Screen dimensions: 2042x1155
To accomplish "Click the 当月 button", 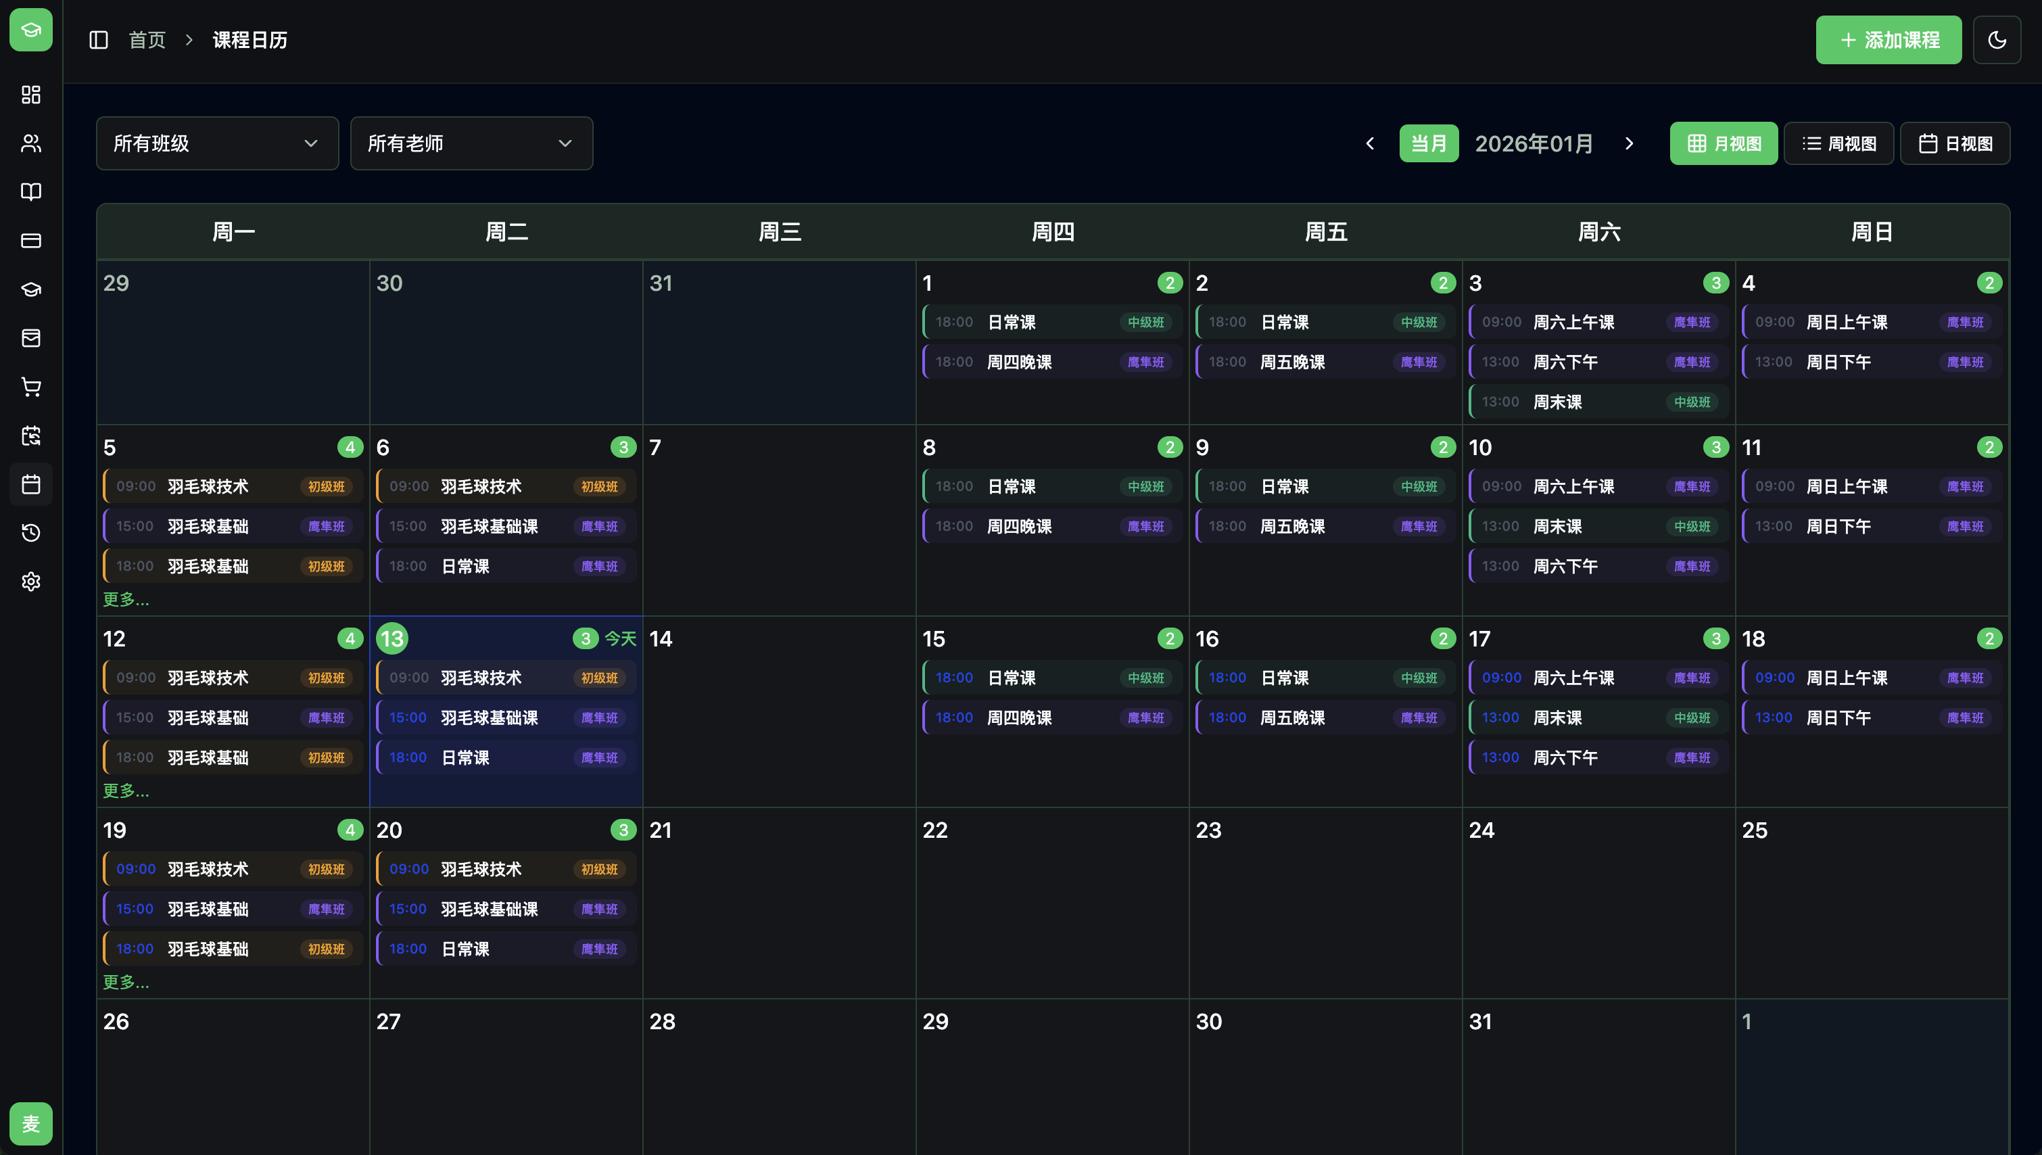I will tap(1428, 143).
